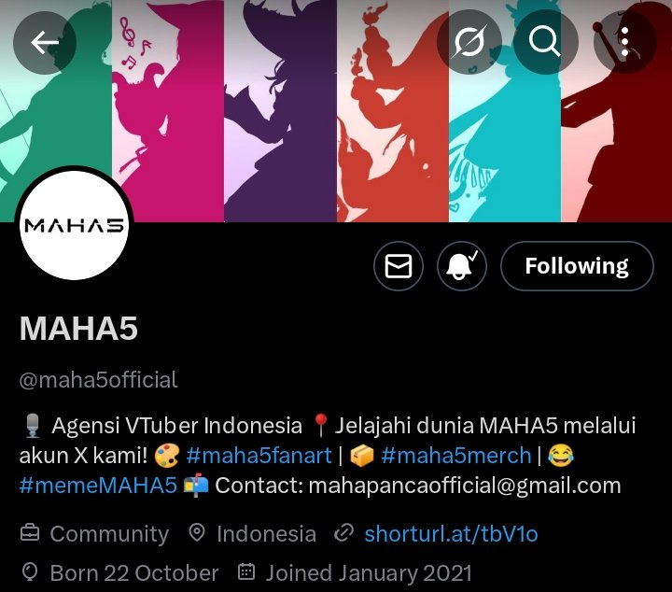Tap the mahapancaofficial@gmail.com contact text
672x592 pixels.
(x=465, y=486)
